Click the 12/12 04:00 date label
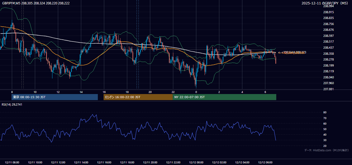352x165 pixels. point(242,163)
